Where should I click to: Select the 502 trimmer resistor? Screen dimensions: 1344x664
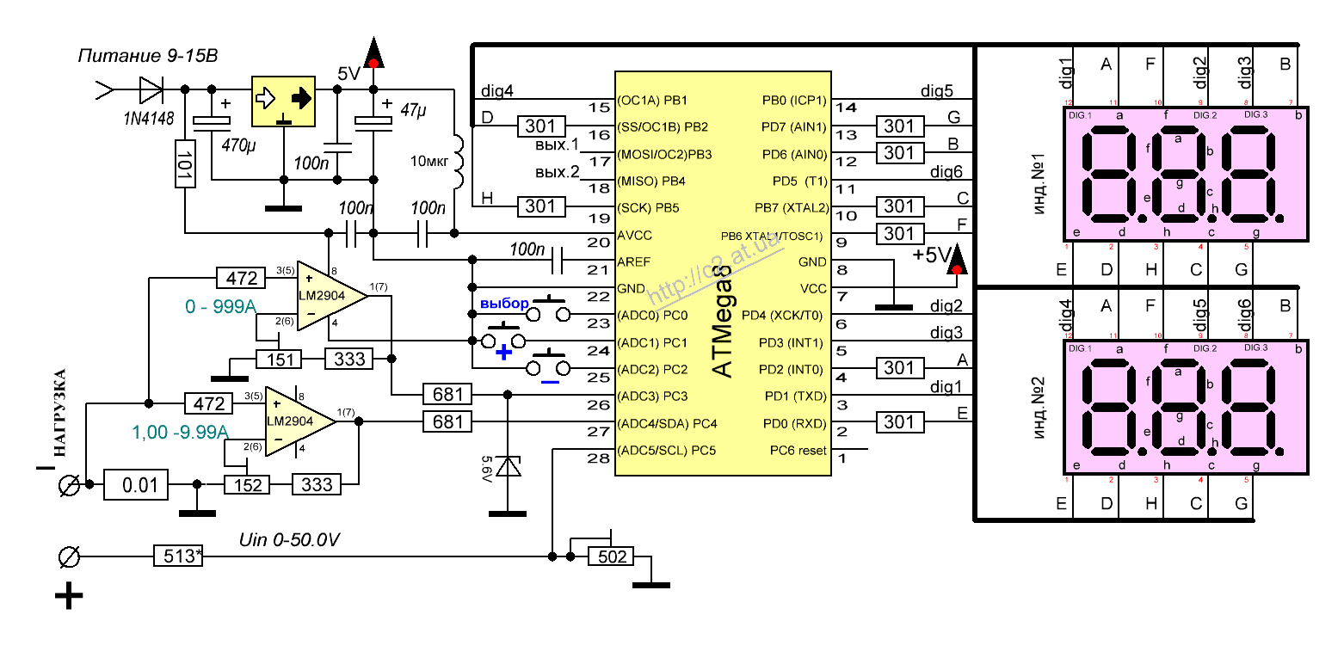tap(612, 556)
